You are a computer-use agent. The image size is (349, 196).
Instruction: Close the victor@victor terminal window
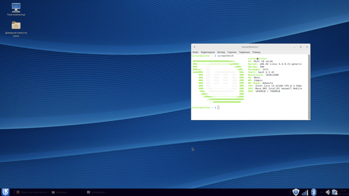[307, 47]
